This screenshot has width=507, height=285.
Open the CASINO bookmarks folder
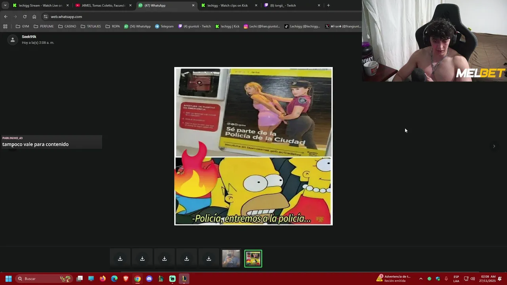[67, 26]
